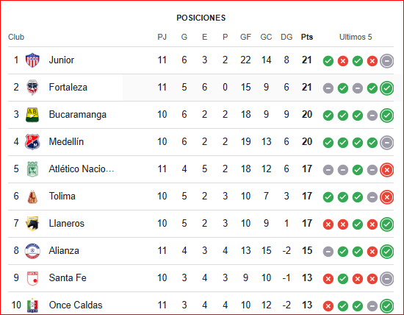Click the POSICIONES table title
The image size is (404, 315).
coord(201,18)
